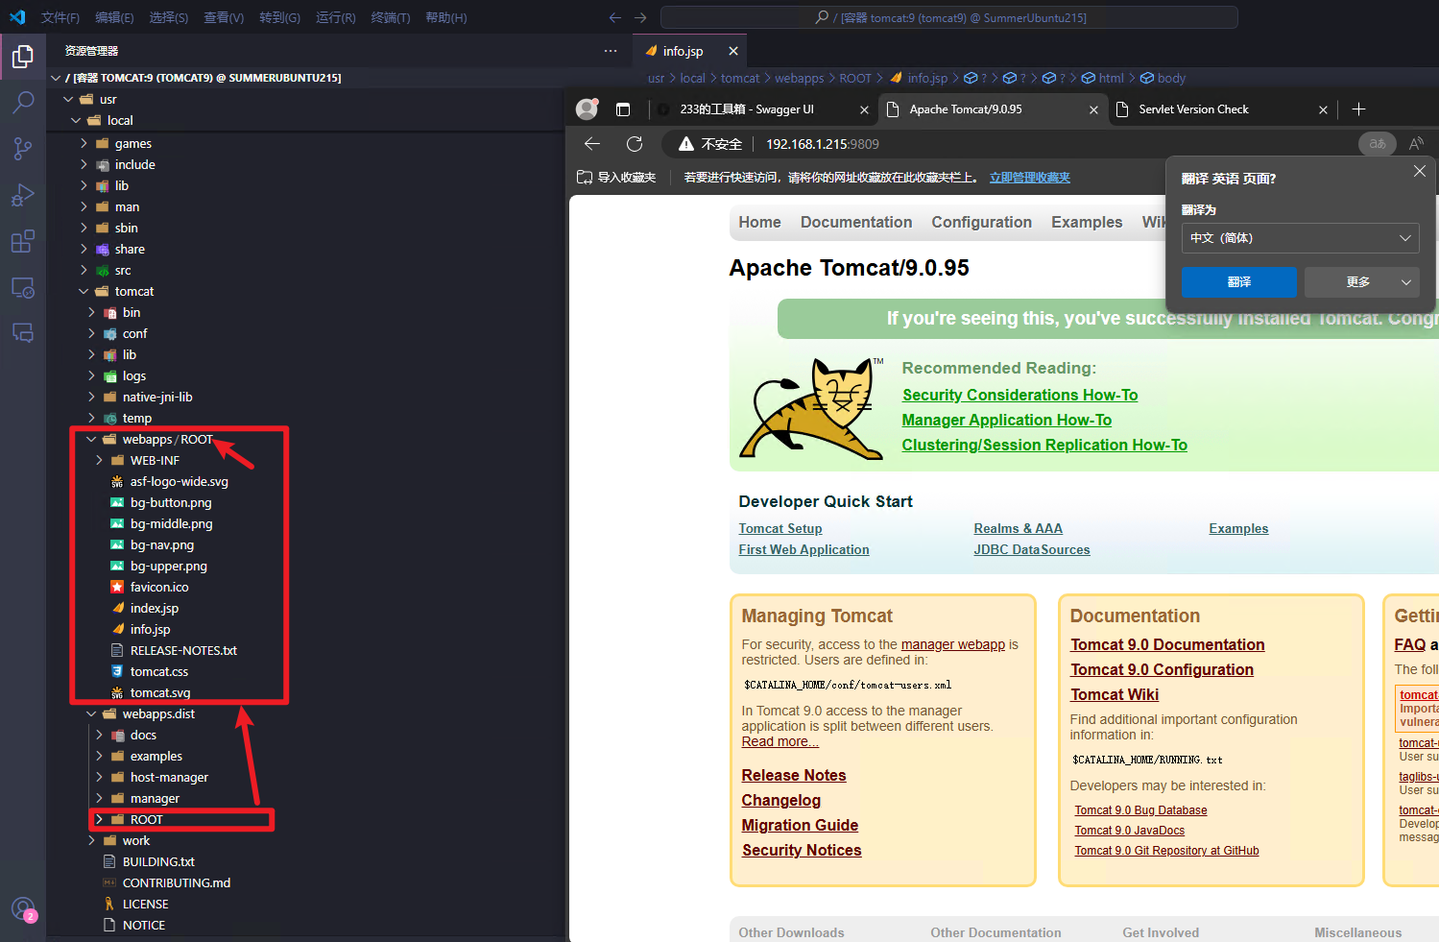The width and height of the screenshot is (1439, 942).
Task: Open Remote Explorer view
Action: tap(23, 287)
